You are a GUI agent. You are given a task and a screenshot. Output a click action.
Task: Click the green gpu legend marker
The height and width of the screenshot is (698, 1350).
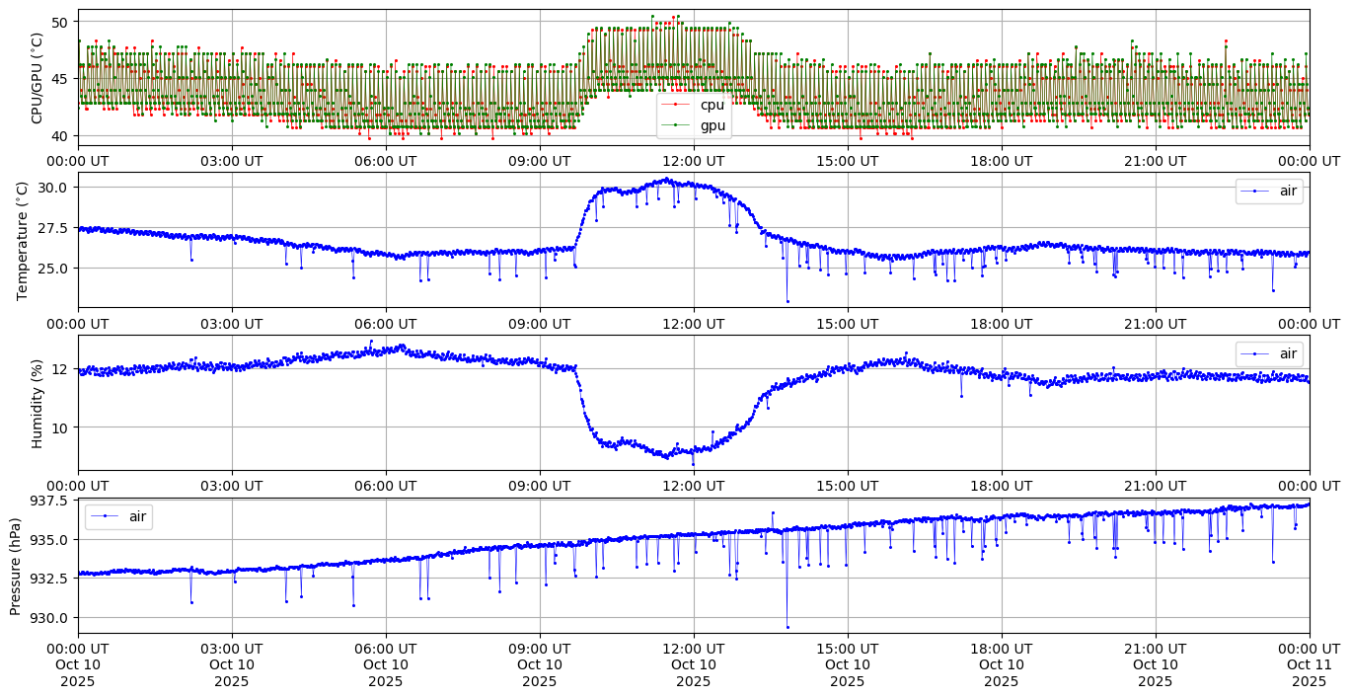(x=676, y=125)
